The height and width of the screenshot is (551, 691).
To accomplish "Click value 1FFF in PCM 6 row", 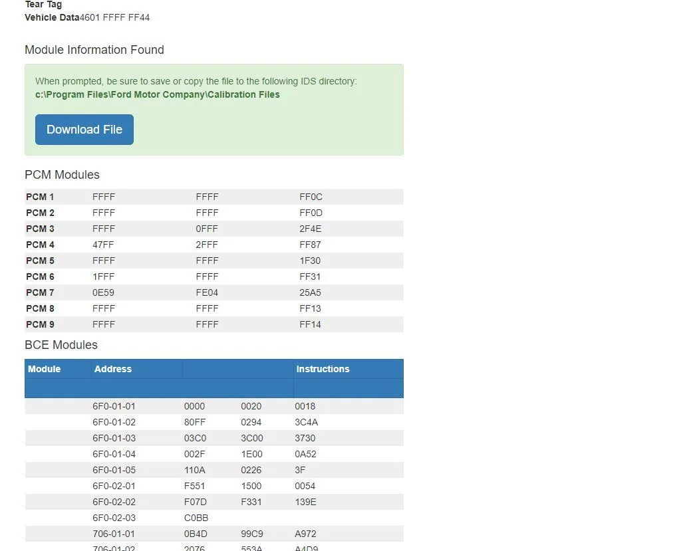I will [103, 276].
